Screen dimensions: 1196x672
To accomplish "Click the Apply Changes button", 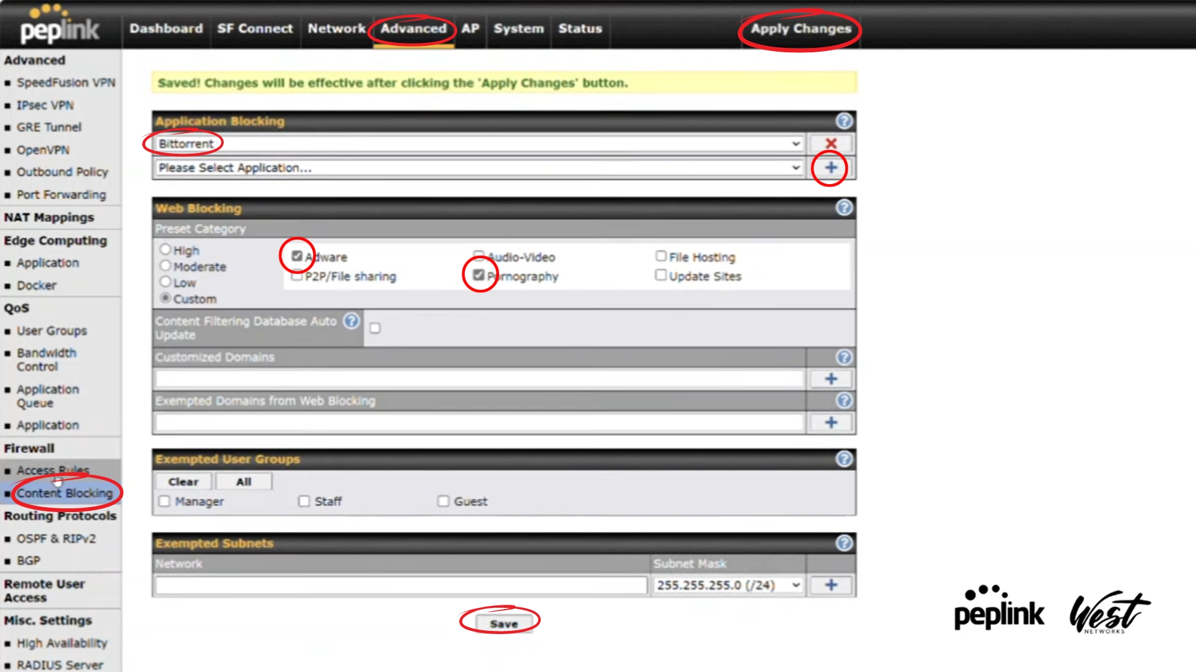I will click(x=800, y=29).
